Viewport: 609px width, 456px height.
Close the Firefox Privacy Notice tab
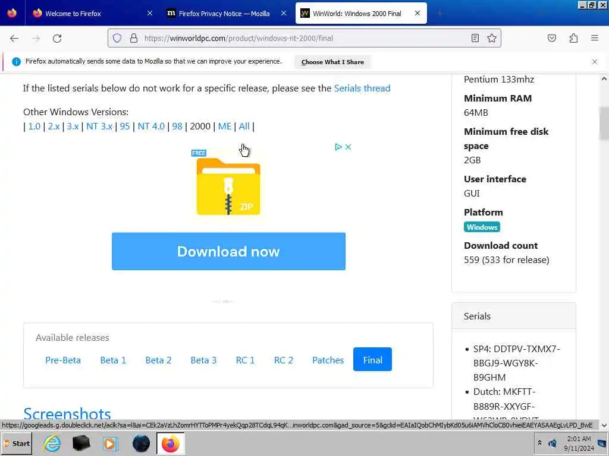point(284,13)
